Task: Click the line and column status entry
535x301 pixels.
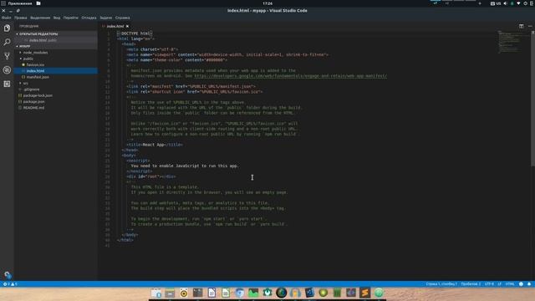Action: pos(441,284)
